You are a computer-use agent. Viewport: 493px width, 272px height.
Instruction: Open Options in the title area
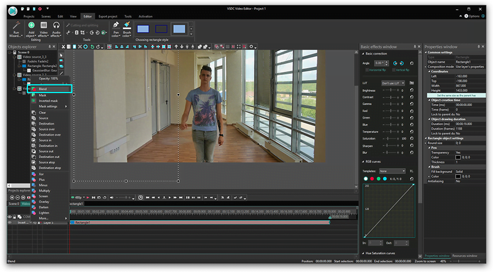472,16
